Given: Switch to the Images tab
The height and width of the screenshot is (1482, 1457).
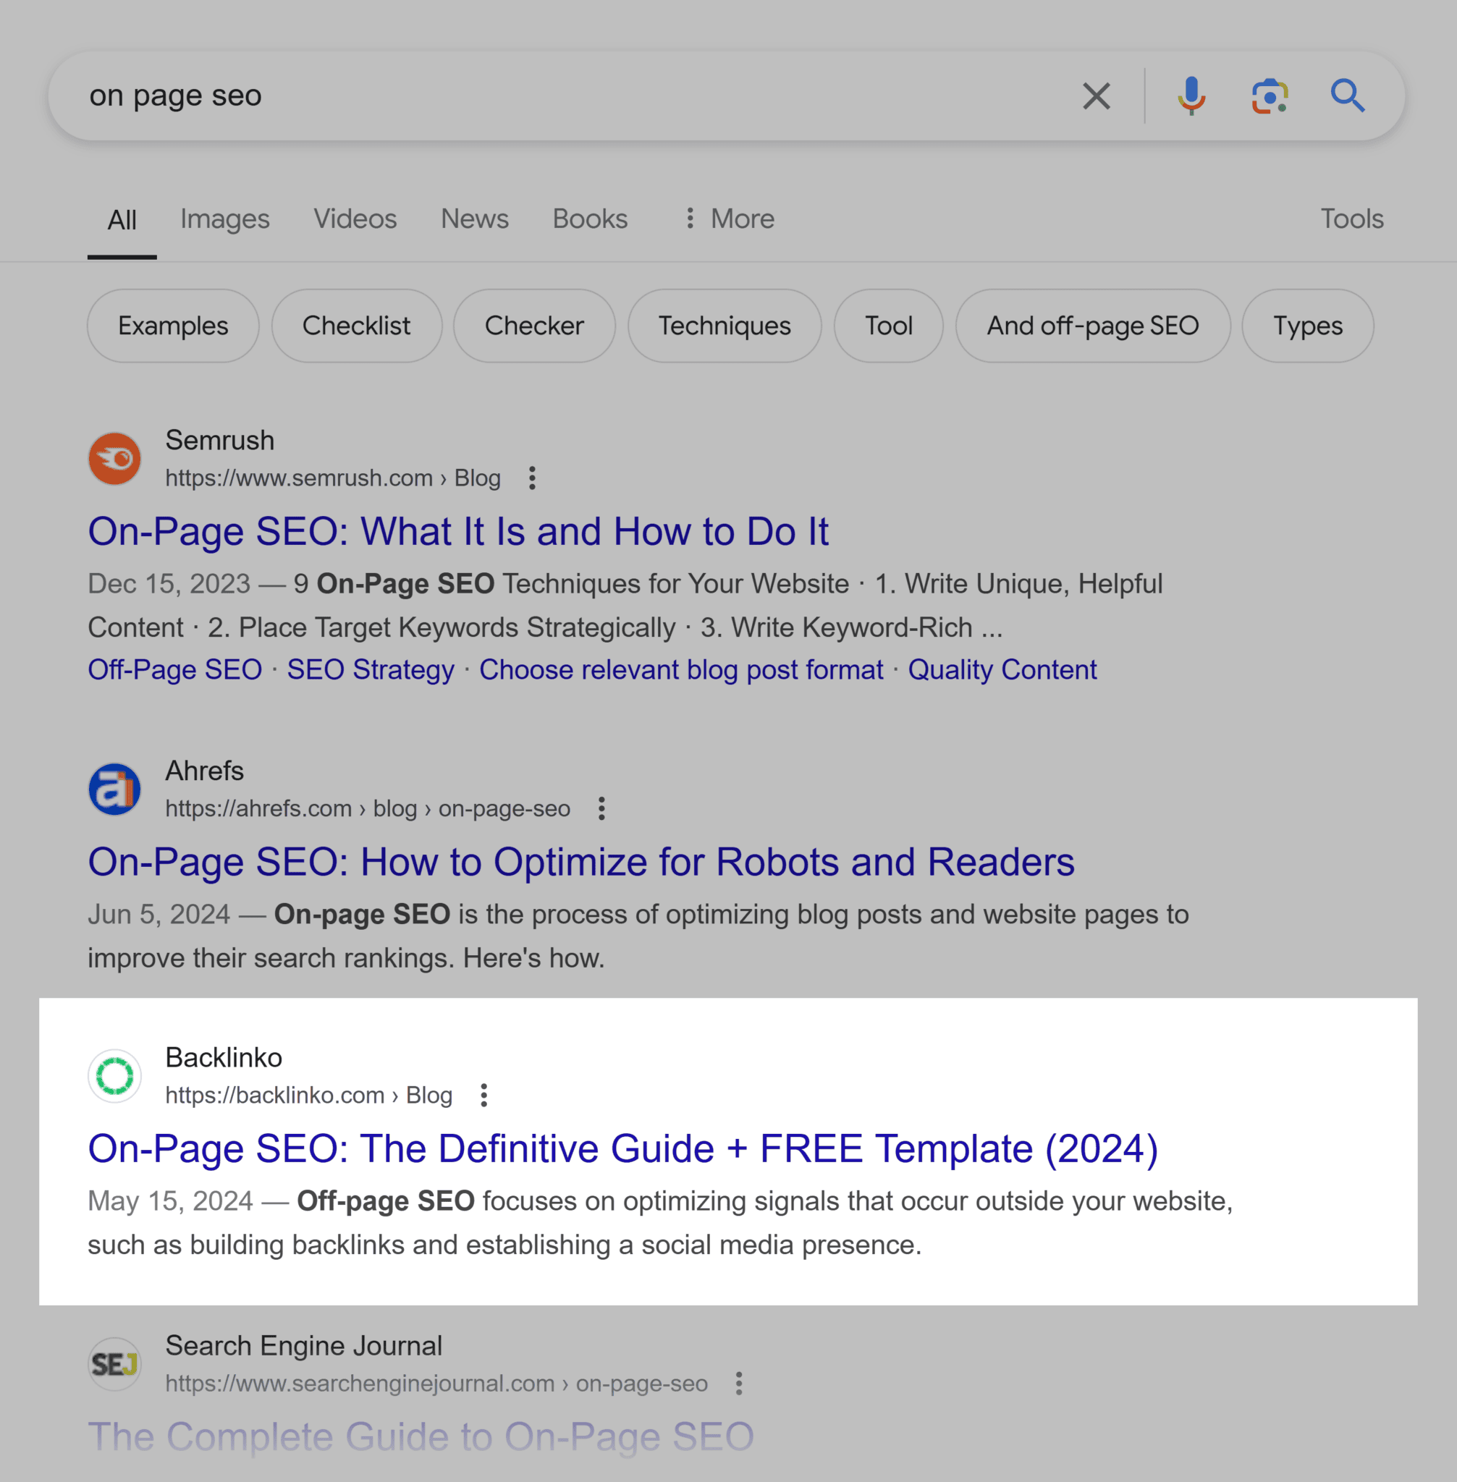Looking at the screenshot, I should click(x=224, y=219).
